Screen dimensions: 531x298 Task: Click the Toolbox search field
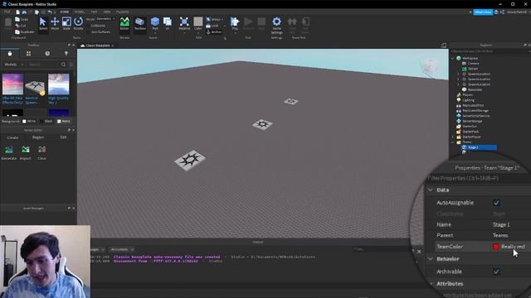click(43, 65)
